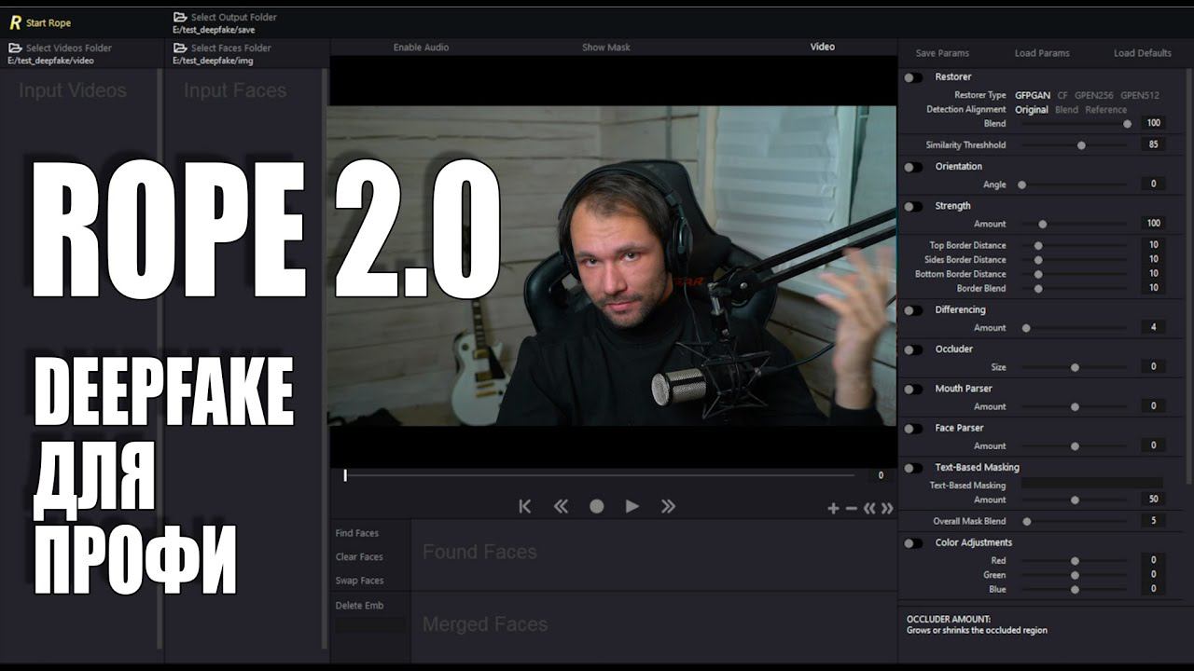This screenshot has width=1194, height=671.
Task: Adjust Sides Border Distance slider
Action: 1075,260
